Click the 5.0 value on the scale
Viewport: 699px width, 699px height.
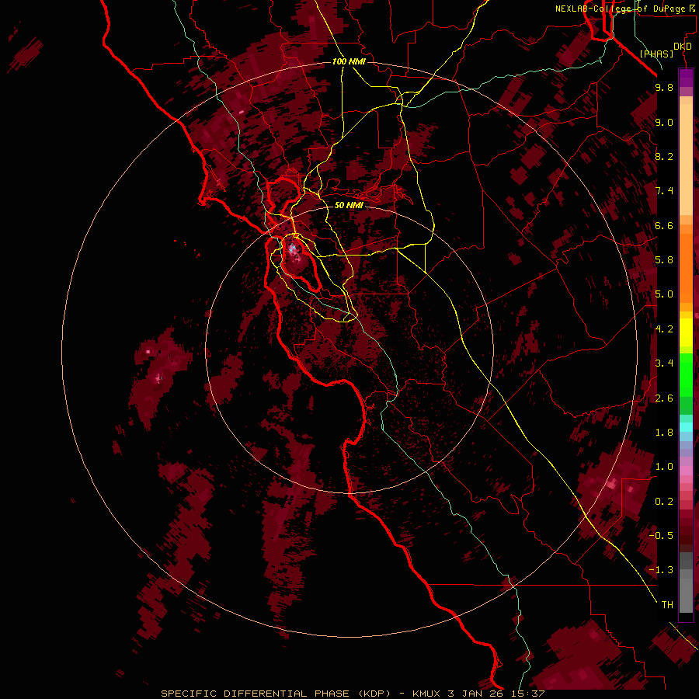point(664,294)
